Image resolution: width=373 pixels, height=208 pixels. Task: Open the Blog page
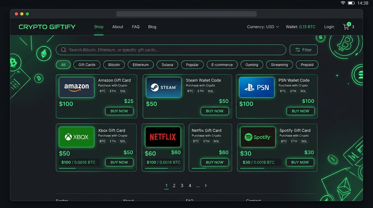tap(152, 27)
